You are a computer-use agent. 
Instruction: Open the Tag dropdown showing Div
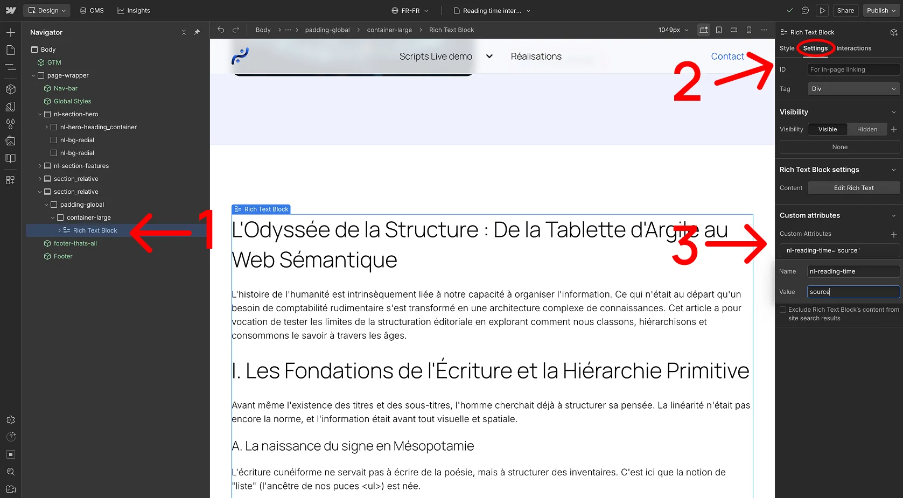(x=852, y=88)
